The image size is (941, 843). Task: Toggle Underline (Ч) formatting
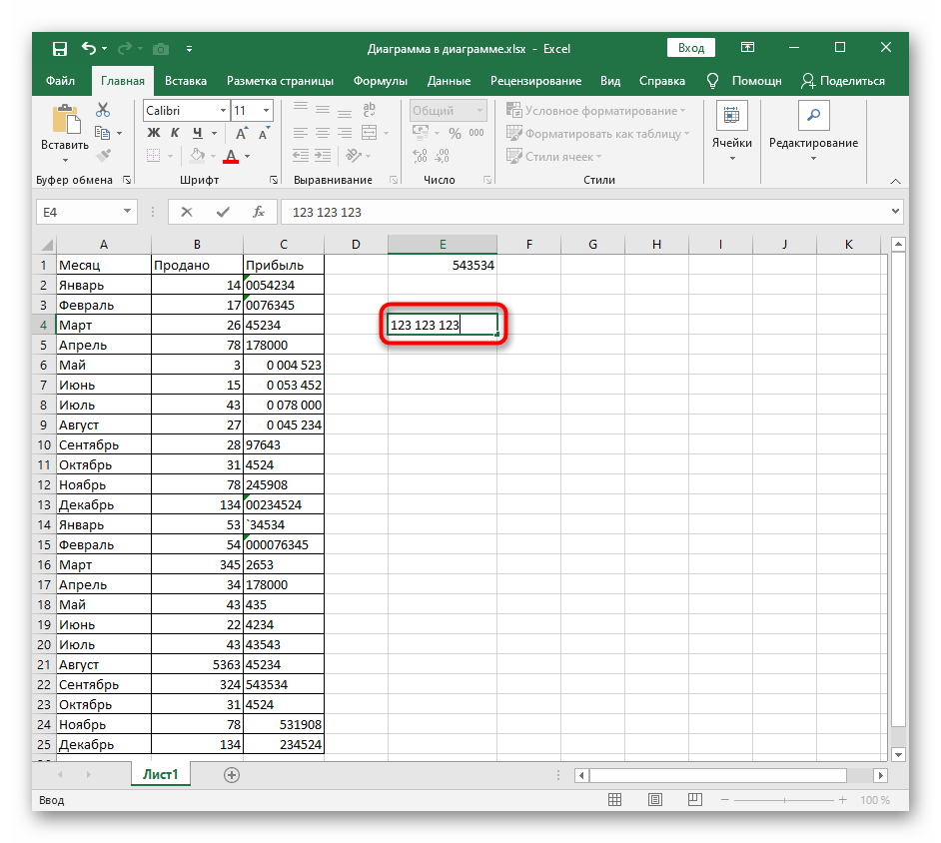(198, 133)
